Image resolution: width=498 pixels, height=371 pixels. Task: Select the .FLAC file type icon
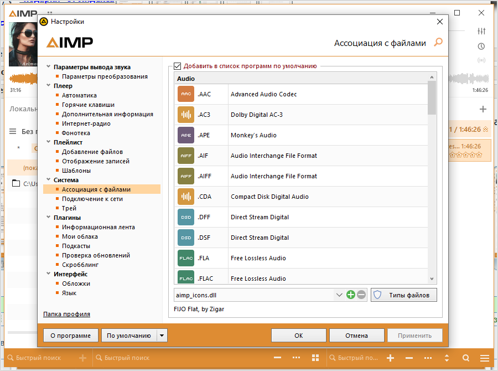[186, 277]
